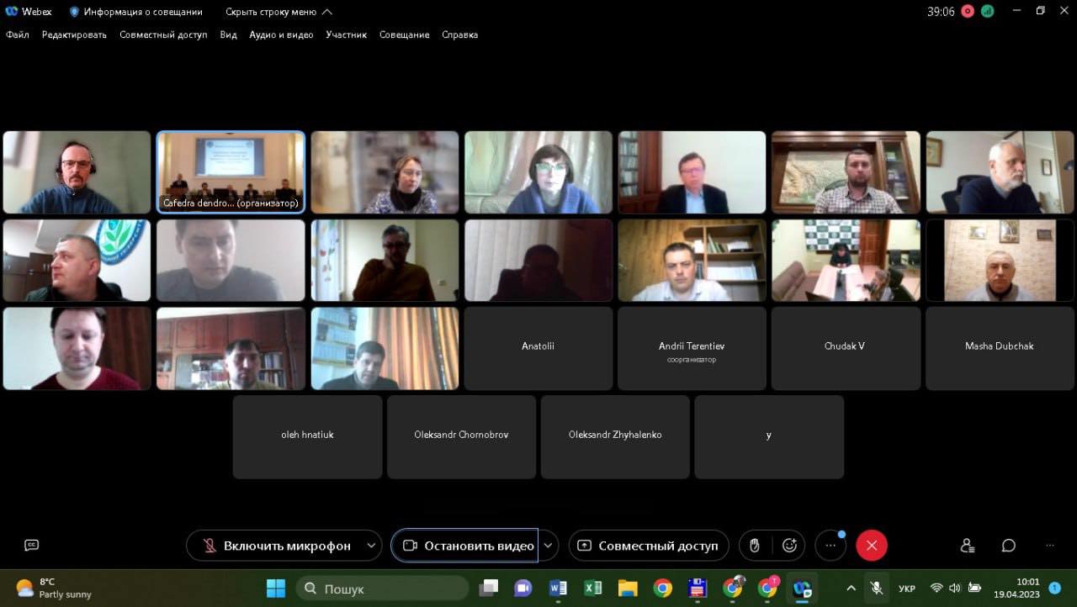The width and height of the screenshot is (1077, 607).
Task: Click the red leave meeting button
Action: click(872, 546)
